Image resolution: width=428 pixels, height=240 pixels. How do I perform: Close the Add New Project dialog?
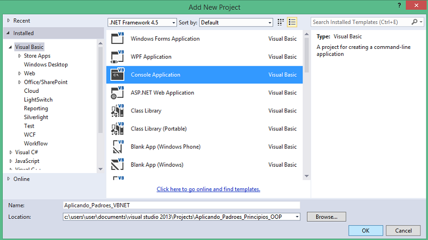[x=416, y=5]
